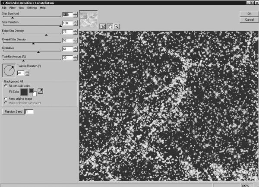The height and width of the screenshot is (187, 259).
Task: Click the OK button
Action: pos(249,14)
